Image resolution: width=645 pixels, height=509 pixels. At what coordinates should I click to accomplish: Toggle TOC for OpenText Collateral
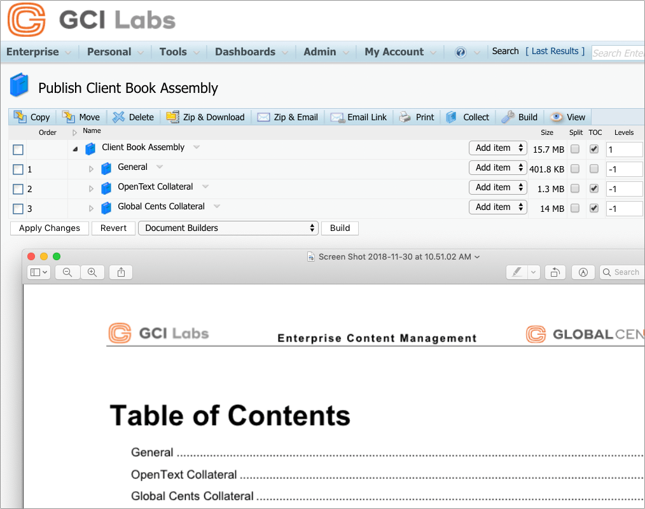[x=594, y=188]
